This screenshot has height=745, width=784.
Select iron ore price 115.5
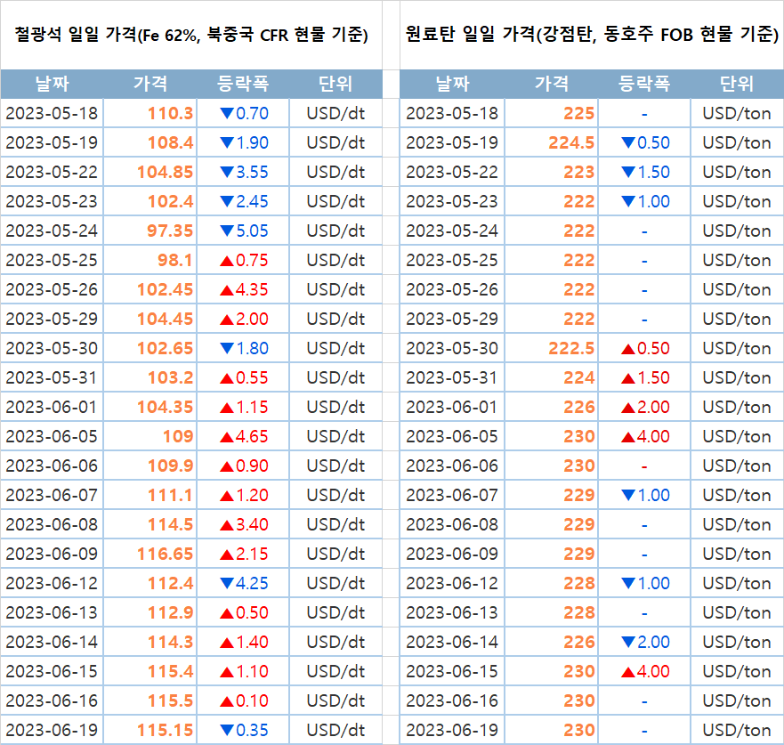[x=171, y=701]
